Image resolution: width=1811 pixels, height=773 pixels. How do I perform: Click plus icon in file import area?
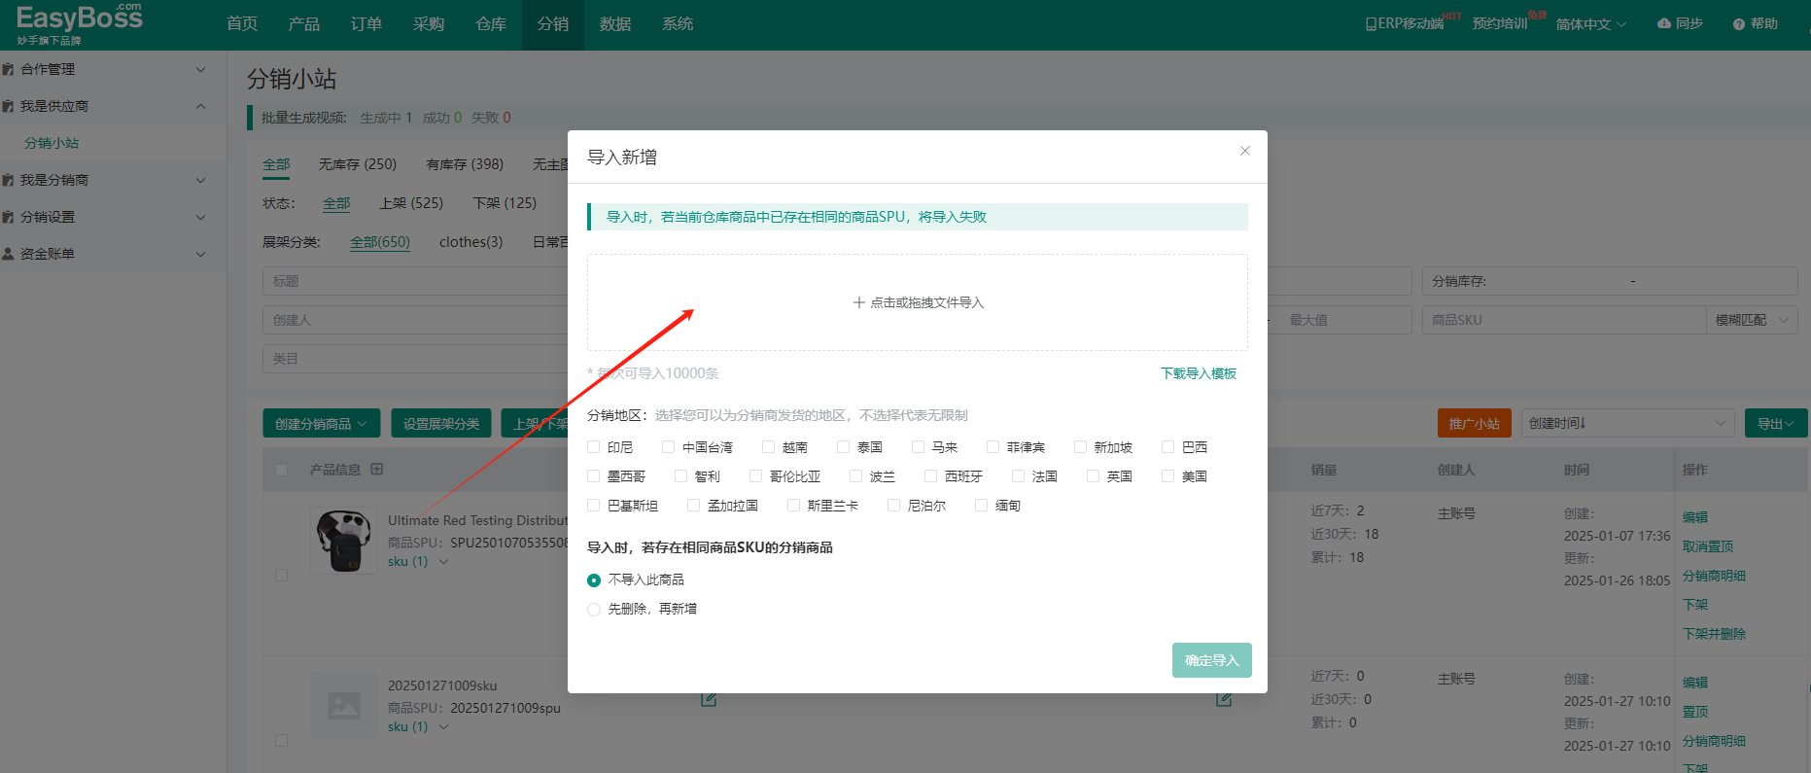click(x=858, y=302)
